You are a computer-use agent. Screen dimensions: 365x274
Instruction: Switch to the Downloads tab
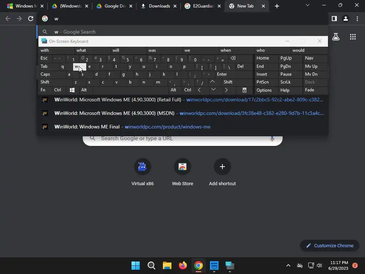point(159,6)
